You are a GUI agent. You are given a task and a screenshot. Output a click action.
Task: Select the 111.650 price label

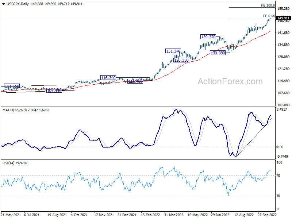pyautogui.click(x=12, y=86)
